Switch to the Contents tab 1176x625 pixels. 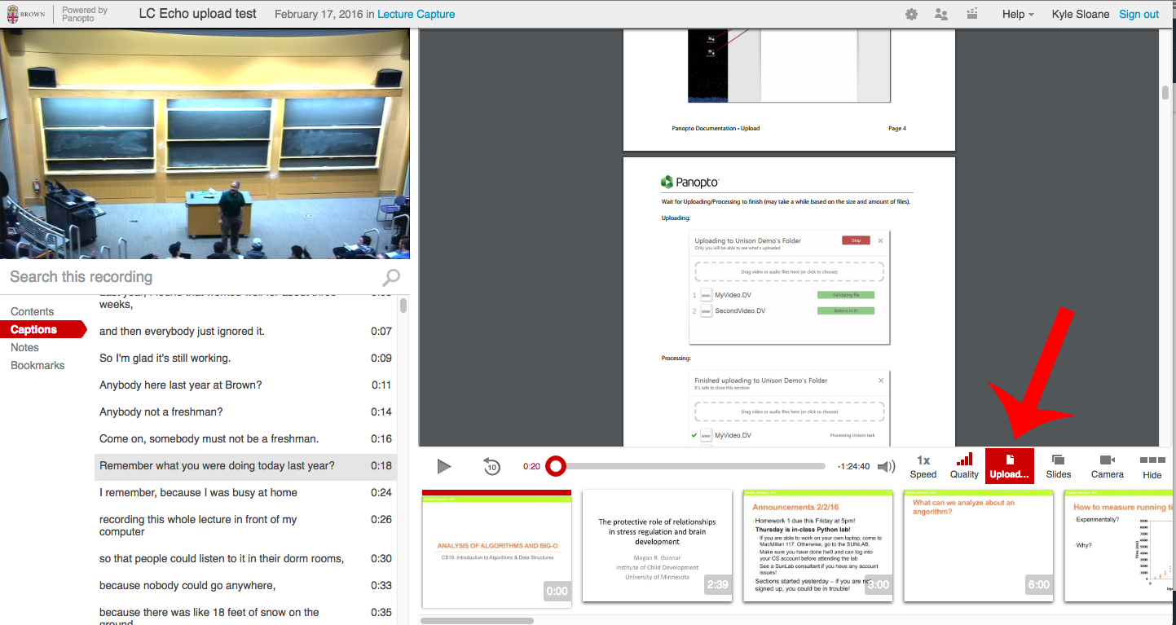pyautogui.click(x=33, y=311)
